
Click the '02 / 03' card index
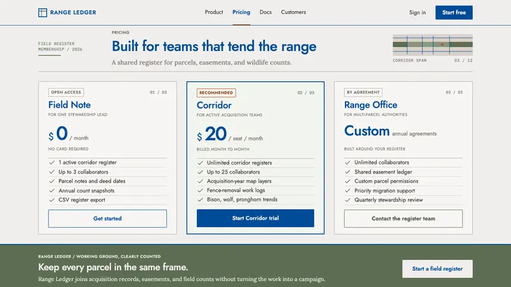pyautogui.click(x=306, y=92)
